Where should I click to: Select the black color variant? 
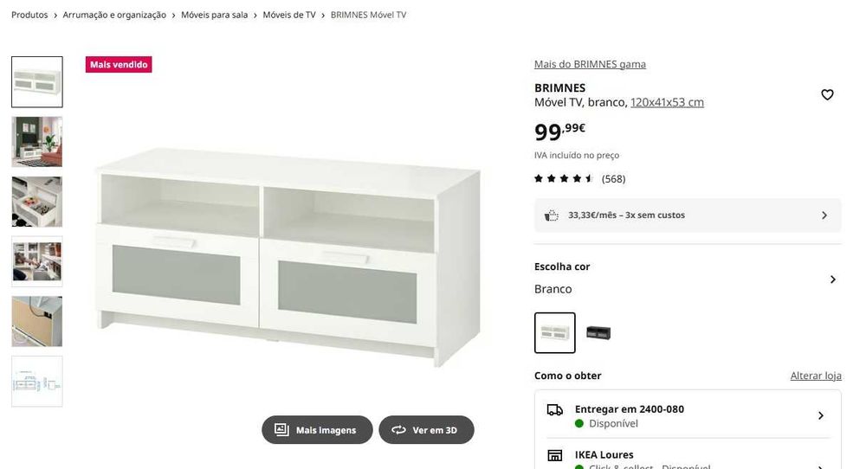(598, 333)
